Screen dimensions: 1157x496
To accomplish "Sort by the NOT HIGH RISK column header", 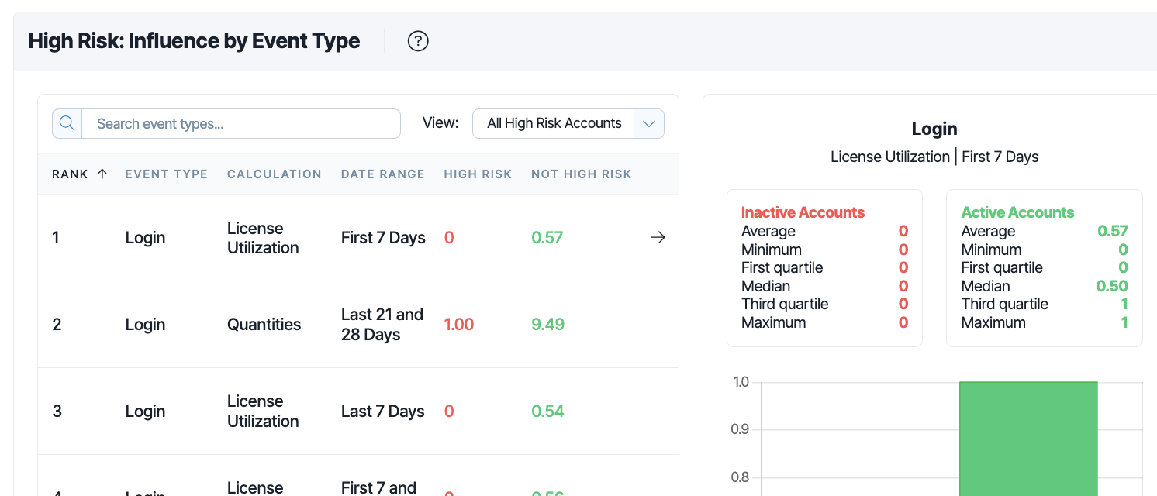I will (x=582, y=174).
